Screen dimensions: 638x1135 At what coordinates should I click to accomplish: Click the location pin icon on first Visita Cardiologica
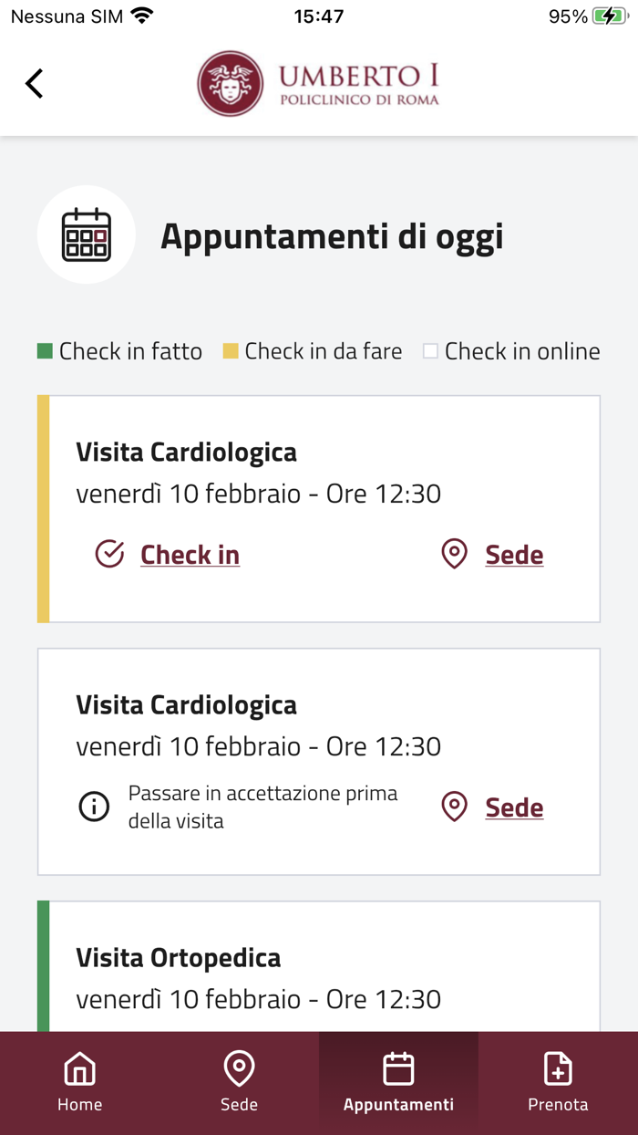[x=453, y=553]
